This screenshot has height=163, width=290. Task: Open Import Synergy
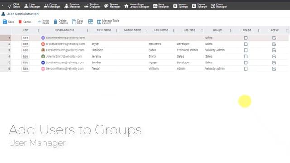click(180, 6)
